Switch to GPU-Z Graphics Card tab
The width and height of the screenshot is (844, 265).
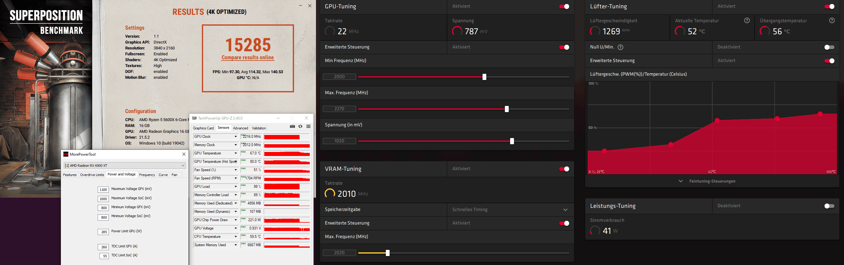[x=203, y=128]
